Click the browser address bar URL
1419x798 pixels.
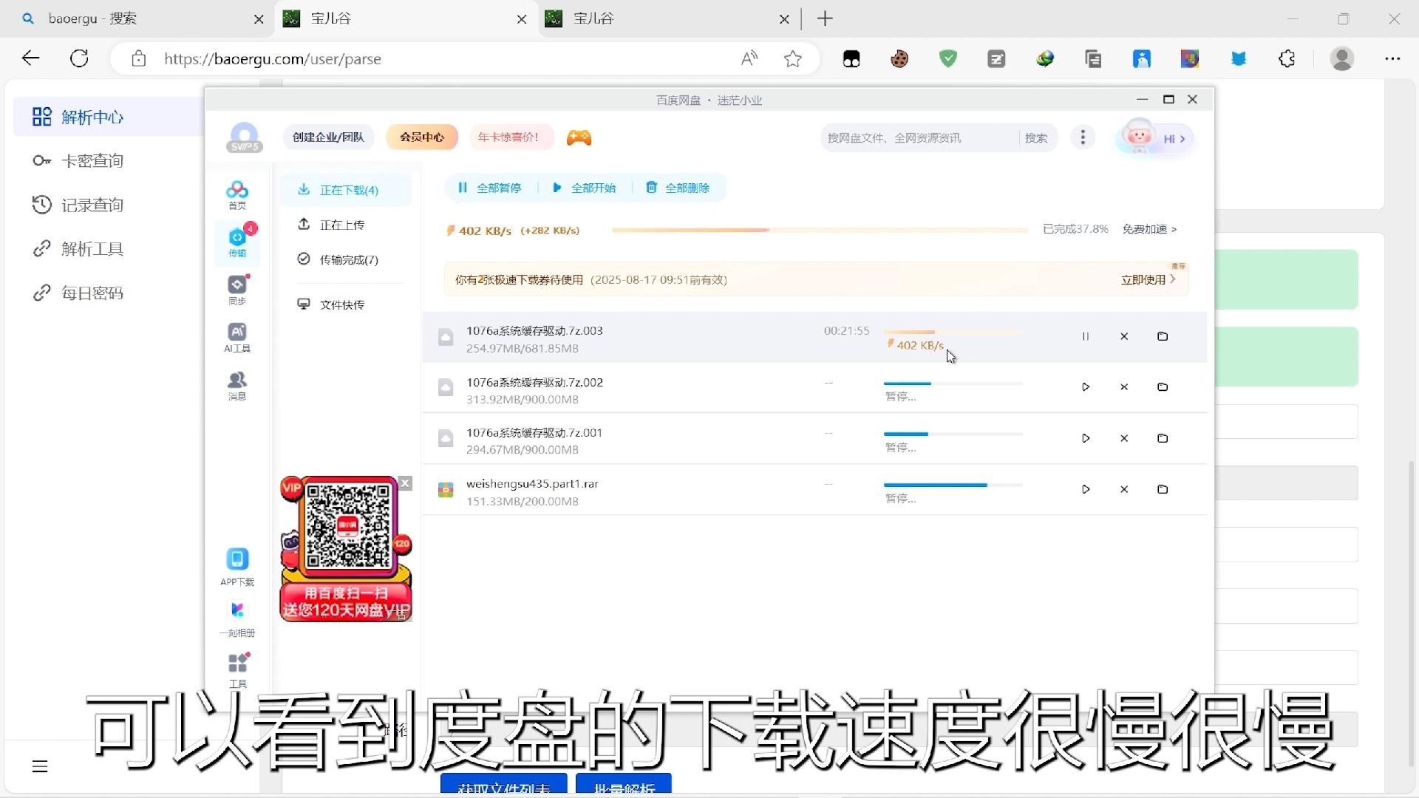point(272,59)
